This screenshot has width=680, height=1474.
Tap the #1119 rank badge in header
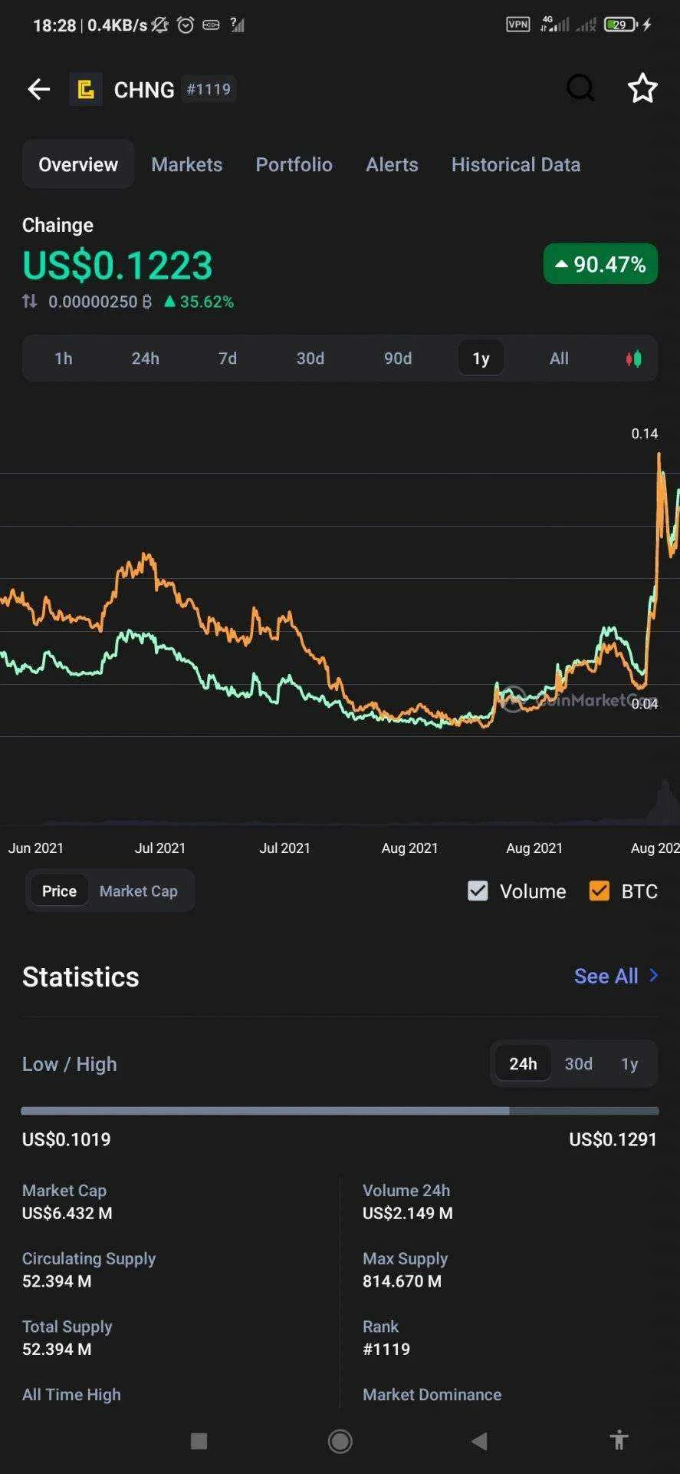click(x=209, y=89)
